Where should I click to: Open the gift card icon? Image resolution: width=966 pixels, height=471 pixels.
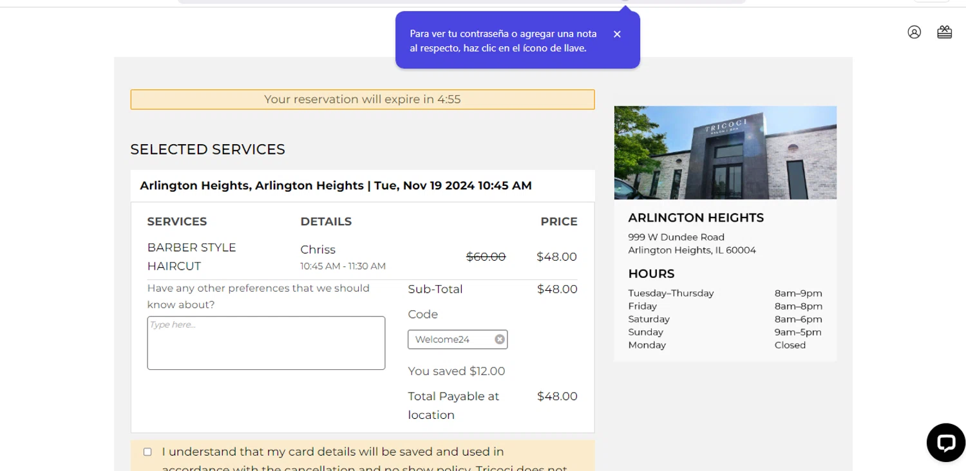click(x=944, y=32)
